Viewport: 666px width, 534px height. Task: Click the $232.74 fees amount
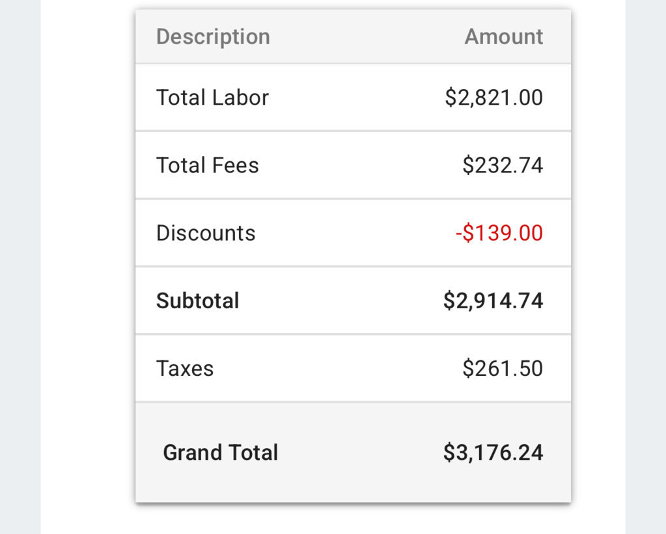point(503,165)
